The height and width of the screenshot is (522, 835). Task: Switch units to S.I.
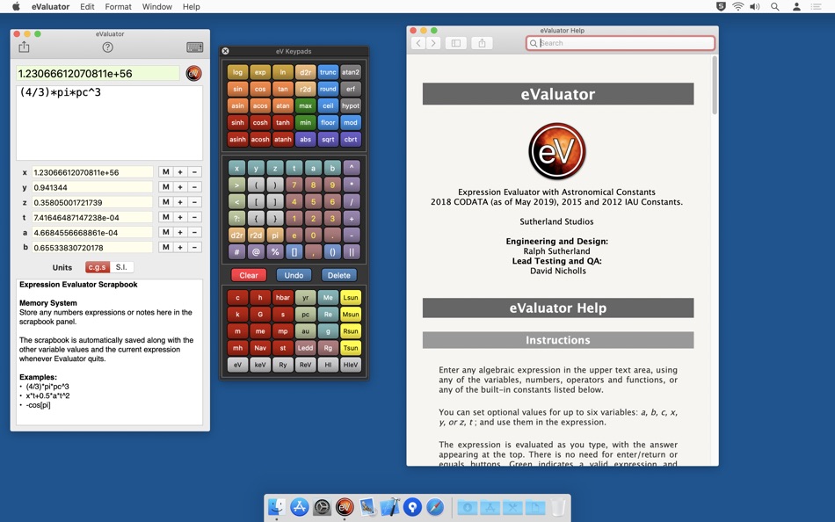coord(121,267)
